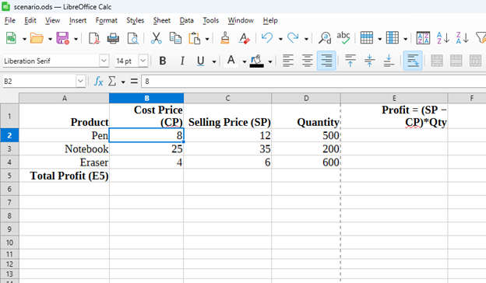Image resolution: width=486 pixels, height=283 pixels.
Task: Open the Tools menu
Action: pyautogui.click(x=211, y=20)
